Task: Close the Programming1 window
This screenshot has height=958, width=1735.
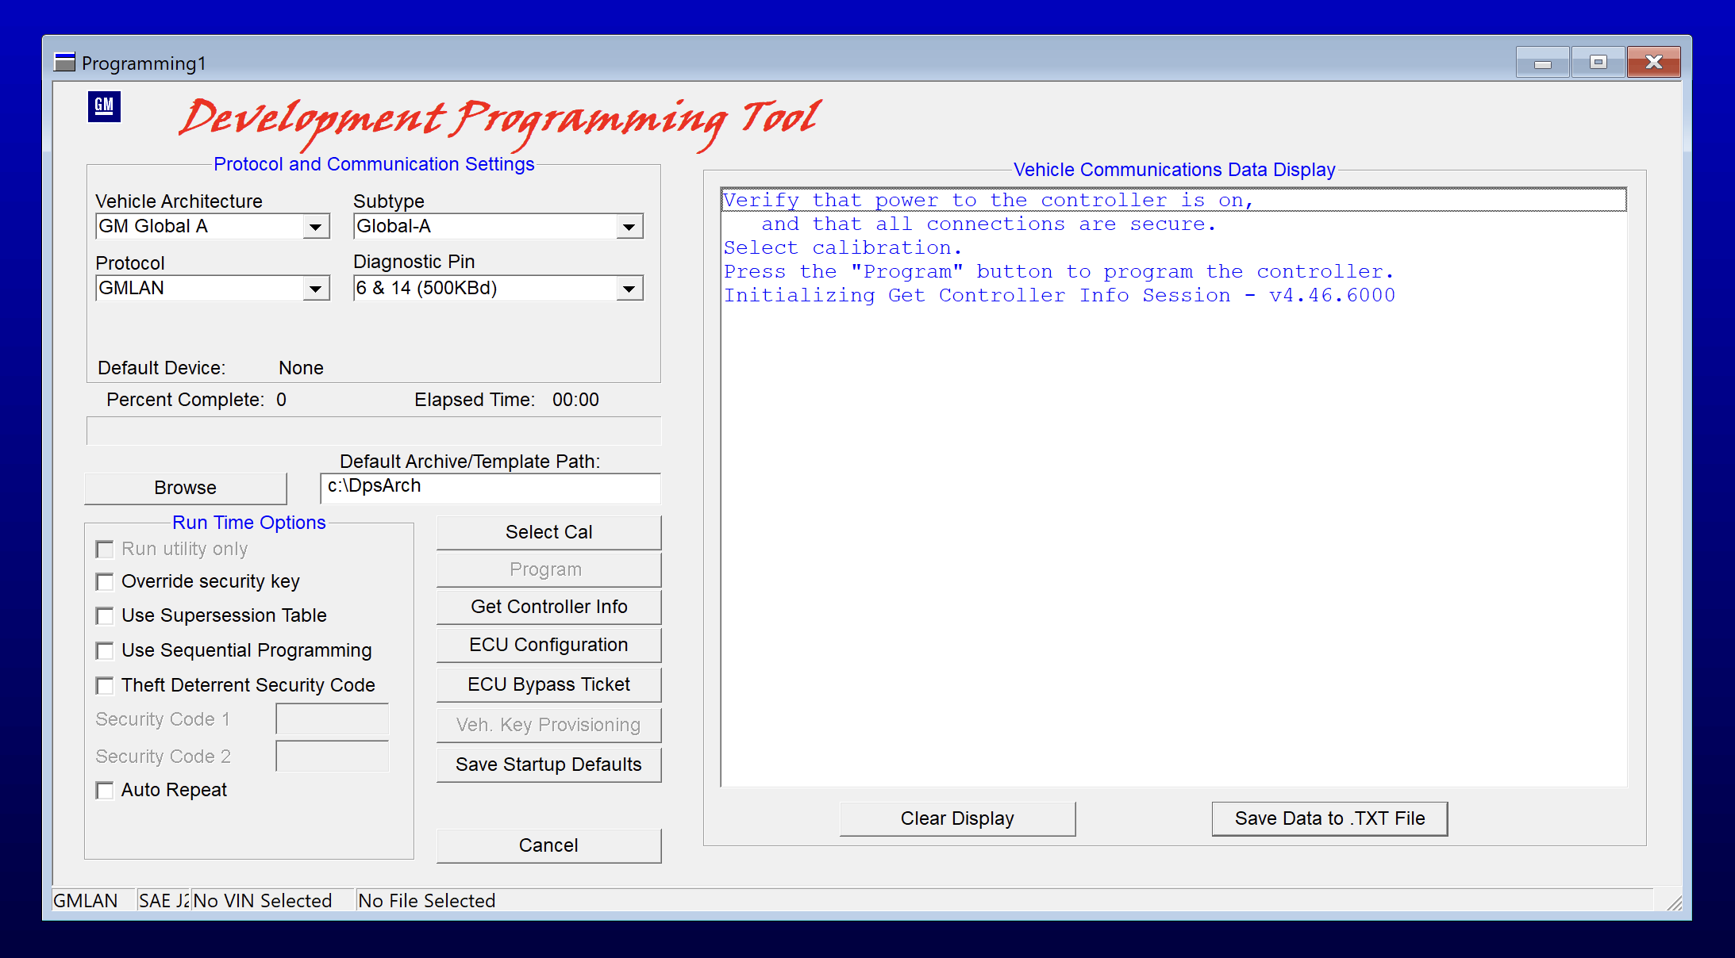Action: pyautogui.click(x=1653, y=63)
